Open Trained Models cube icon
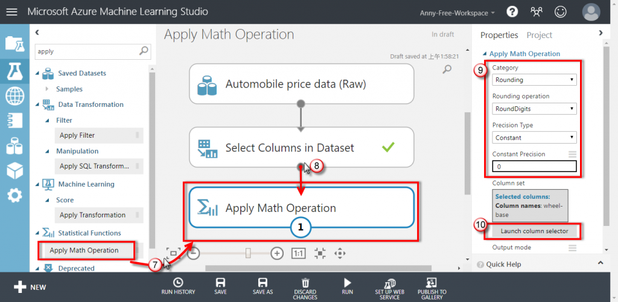618x302 pixels. pos(14,170)
